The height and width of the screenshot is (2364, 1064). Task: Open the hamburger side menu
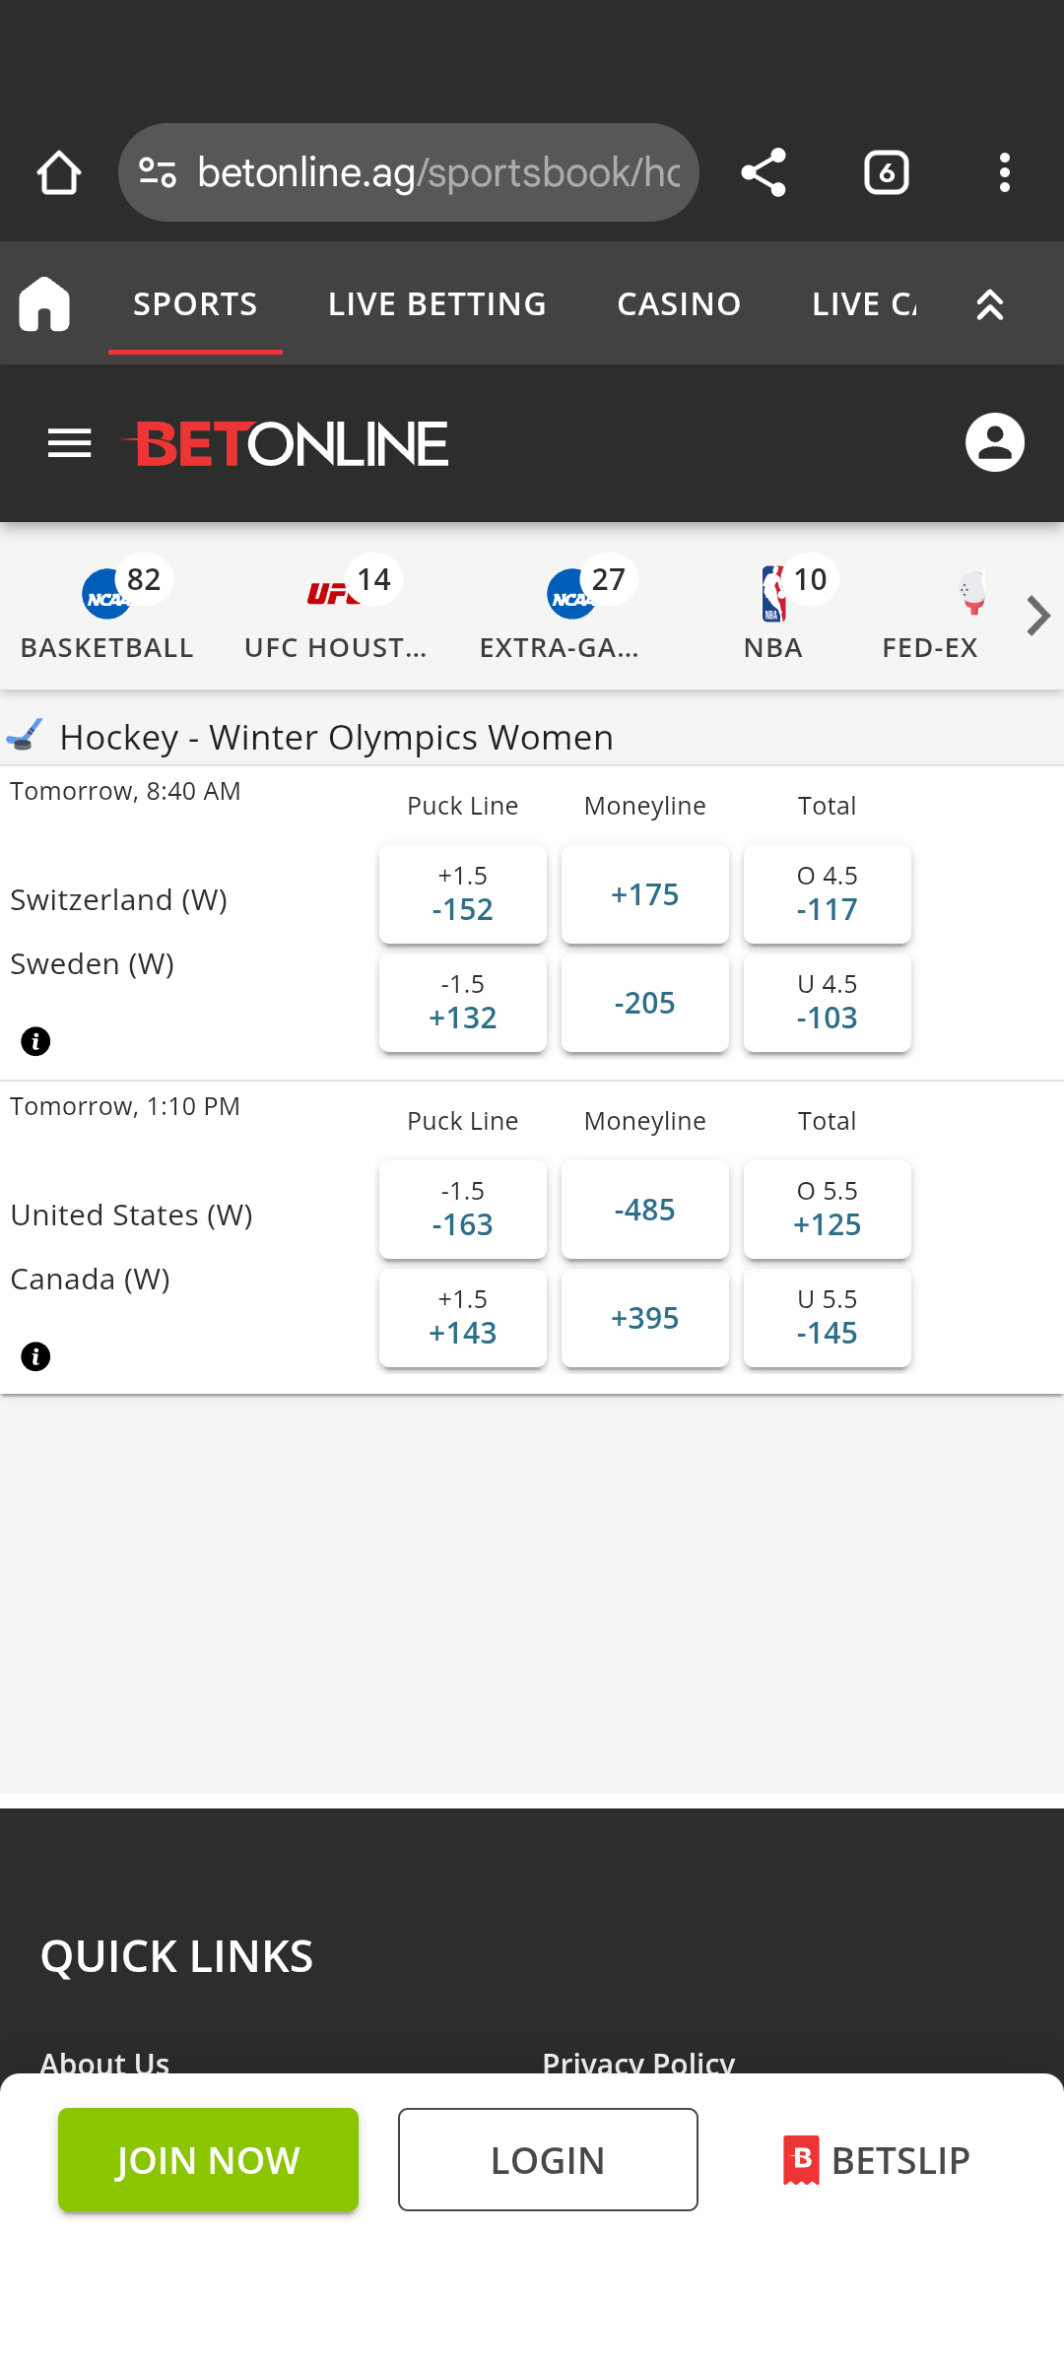click(x=69, y=443)
